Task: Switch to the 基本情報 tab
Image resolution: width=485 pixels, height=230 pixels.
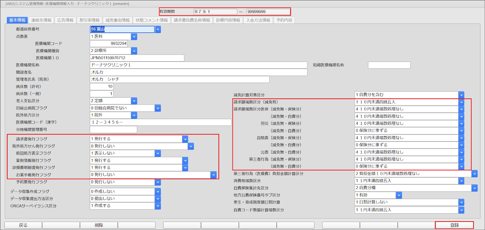Action: 17,20
